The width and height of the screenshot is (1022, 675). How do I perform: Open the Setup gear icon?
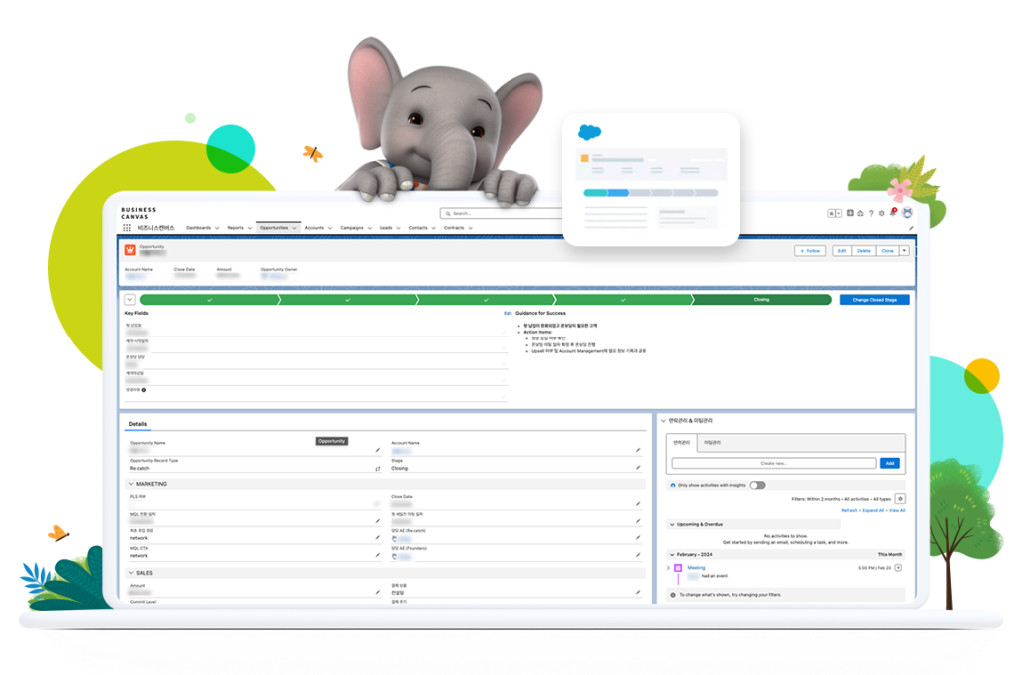pos(881,213)
